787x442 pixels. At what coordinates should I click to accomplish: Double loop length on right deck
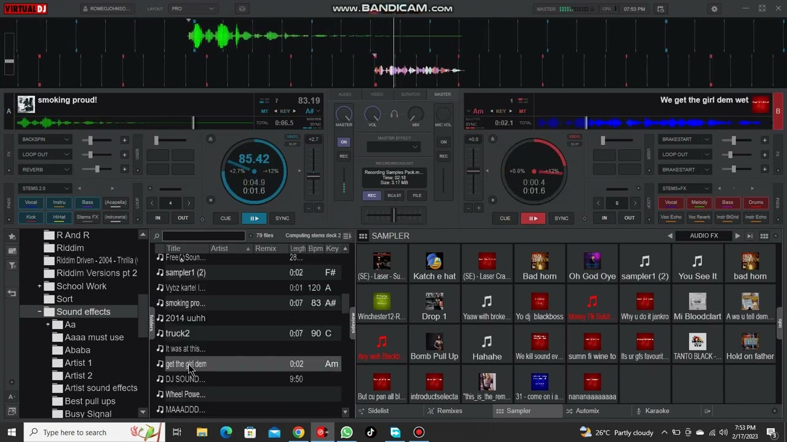tap(635, 203)
